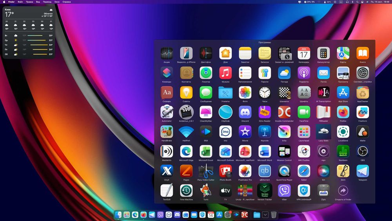The height and width of the screenshot is (221, 392).
Task: Launch Диктофон voice memos app
Action: tap(206, 53)
